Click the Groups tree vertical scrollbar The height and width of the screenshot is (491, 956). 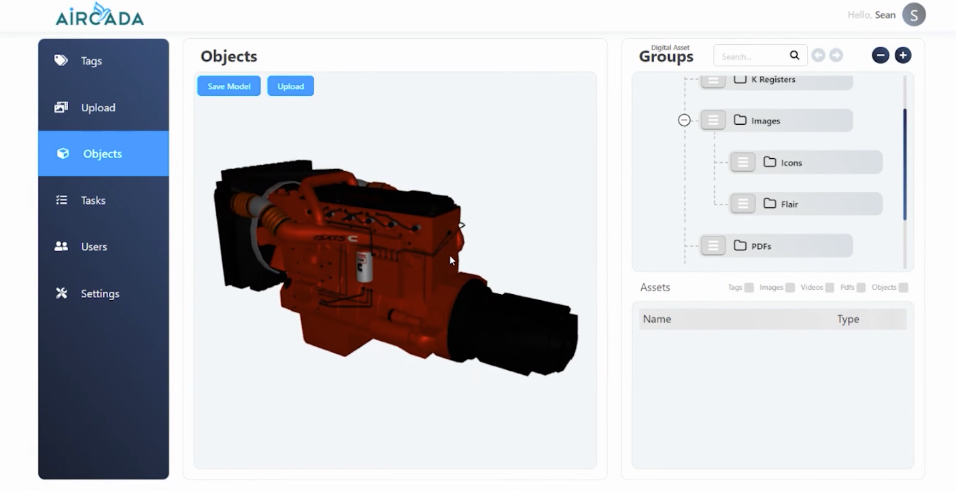[905, 164]
